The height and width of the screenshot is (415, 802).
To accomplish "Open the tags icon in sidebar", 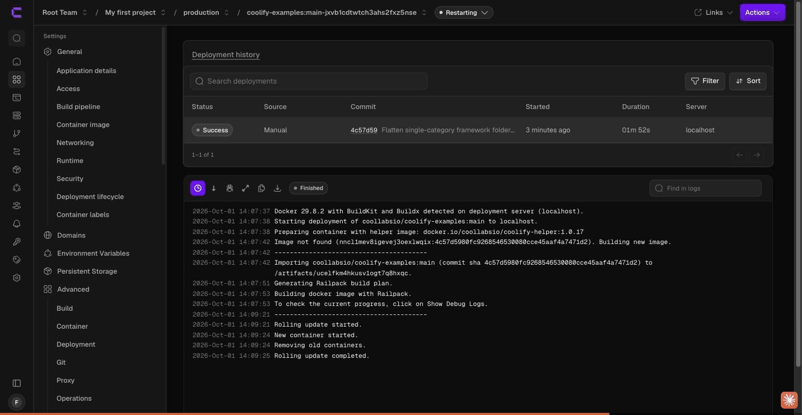I will pyautogui.click(x=16, y=259).
